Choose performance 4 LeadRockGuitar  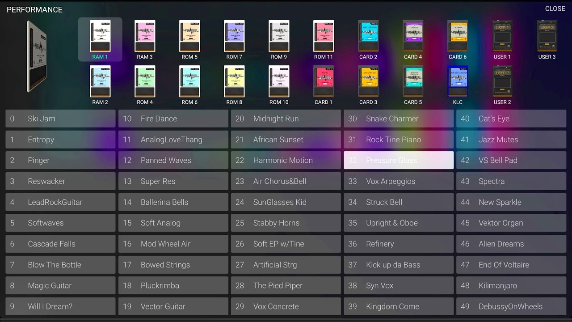click(x=60, y=202)
